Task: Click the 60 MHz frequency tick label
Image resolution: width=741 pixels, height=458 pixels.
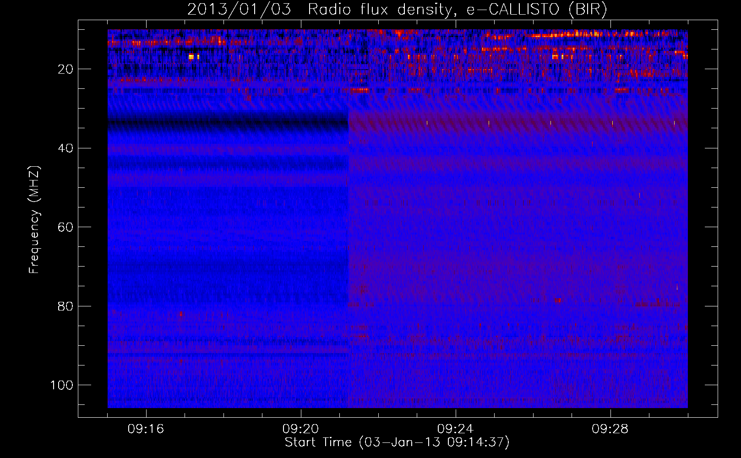Action: 66,227
